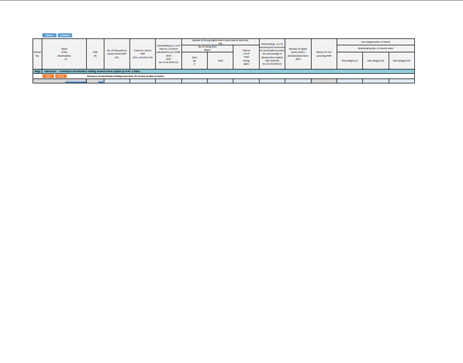This screenshot has width=463, height=363.
Task: Select 'Number of equity shares held in dematerialized form' header
Action: point(298,54)
